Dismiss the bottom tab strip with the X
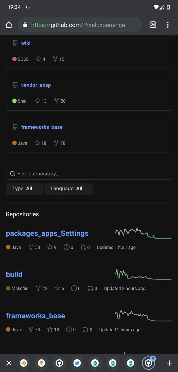This screenshot has height=372, width=178. tap(9, 363)
